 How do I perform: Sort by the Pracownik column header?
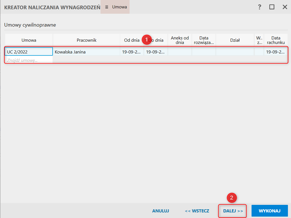click(x=86, y=40)
